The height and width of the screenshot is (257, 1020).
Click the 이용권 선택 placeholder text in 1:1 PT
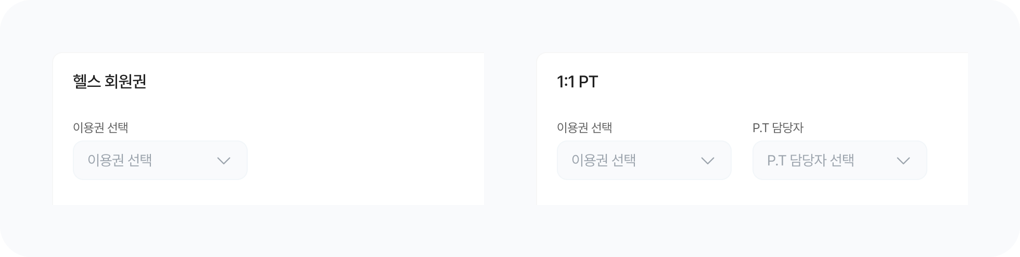604,160
